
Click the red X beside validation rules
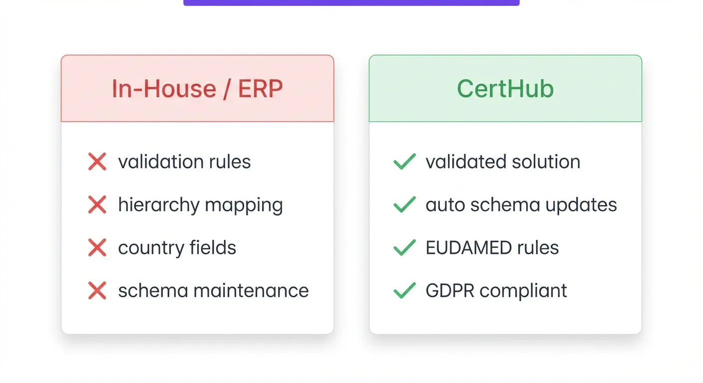[97, 162]
